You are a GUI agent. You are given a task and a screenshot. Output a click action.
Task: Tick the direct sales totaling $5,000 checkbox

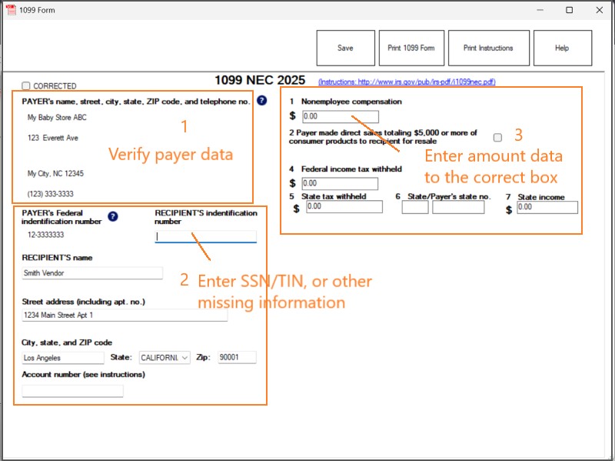tap(497, 137)
